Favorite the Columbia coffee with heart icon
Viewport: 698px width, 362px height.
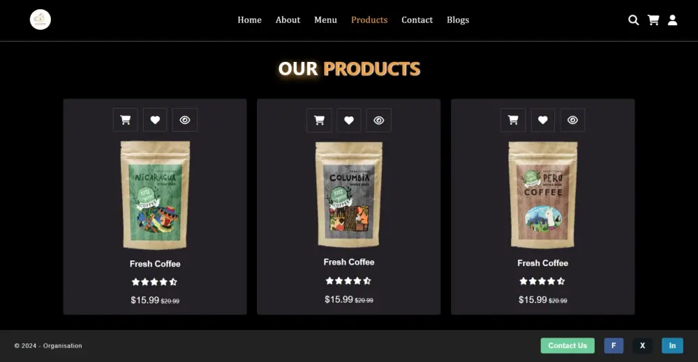tap(349, 120)
